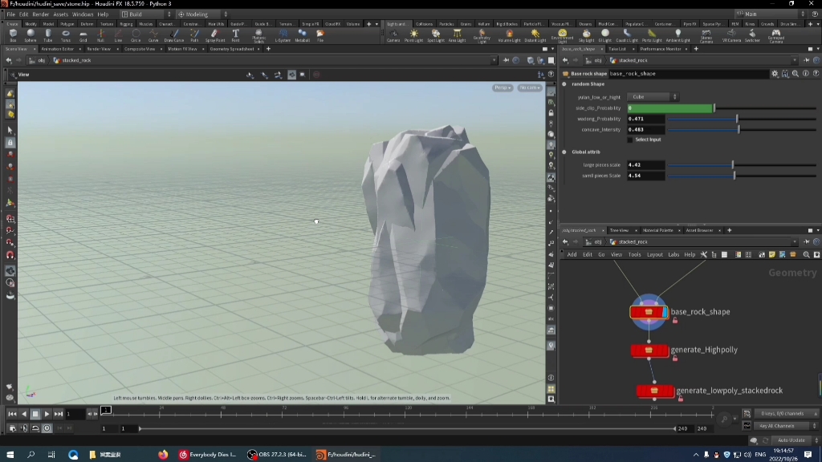The height and width of the screenshot is (462, 822).
Task: Collapse the Global attrib section
Action: (564, 152)
